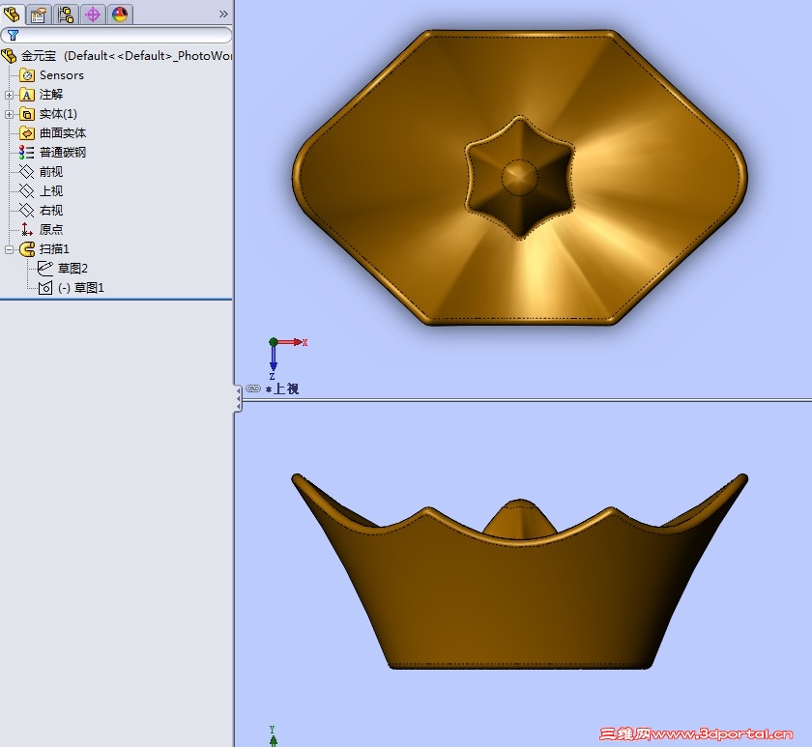
Task: Select the 实体(1) folder
Action: [x=58, y=114]
